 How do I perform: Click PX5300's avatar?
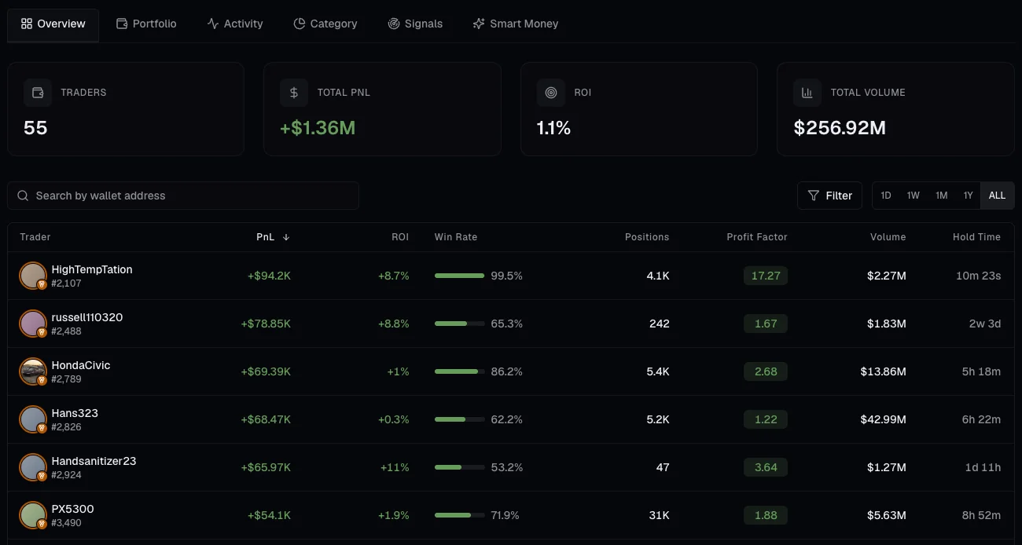pyautogui.click(x=33, y=515)
